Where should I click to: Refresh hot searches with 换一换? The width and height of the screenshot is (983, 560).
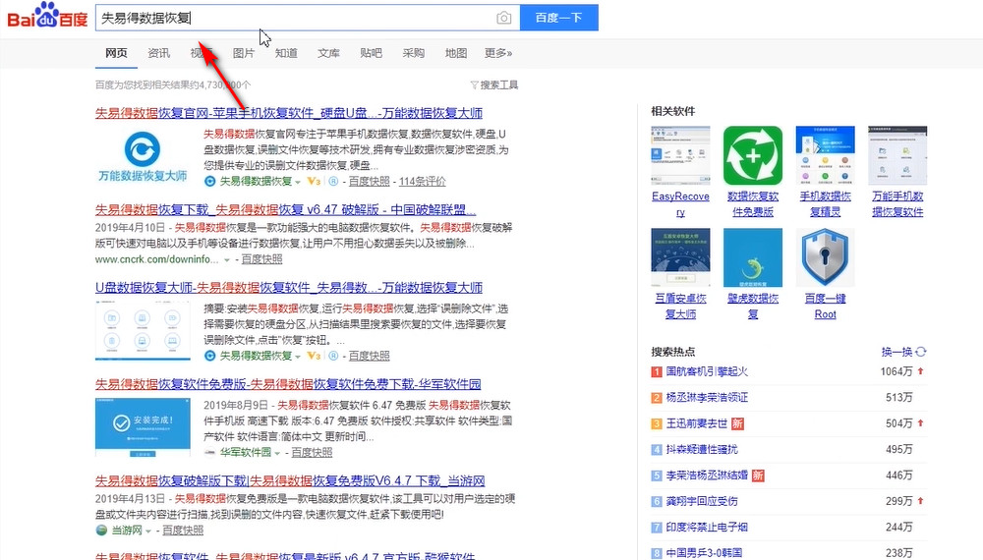[x=903, y=352]
